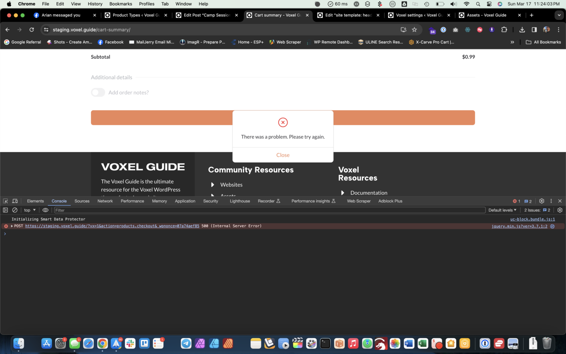Click the Chrome downloads icon in the toolbar
566x354 pixels.
(522, 29)
